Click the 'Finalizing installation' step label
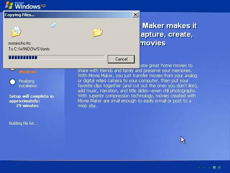The height and width of the screenshot is (173, 230). coord(28,83)
